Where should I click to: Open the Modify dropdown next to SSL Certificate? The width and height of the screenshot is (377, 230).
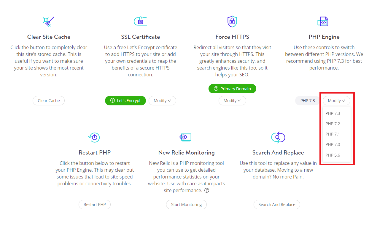pyautogui.click(x=162, y=100)
